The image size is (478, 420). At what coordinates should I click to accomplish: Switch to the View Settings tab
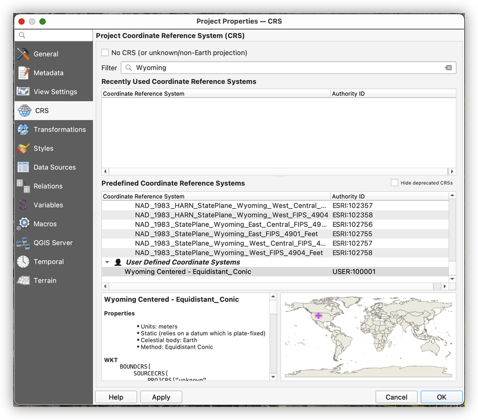(55, 92)
